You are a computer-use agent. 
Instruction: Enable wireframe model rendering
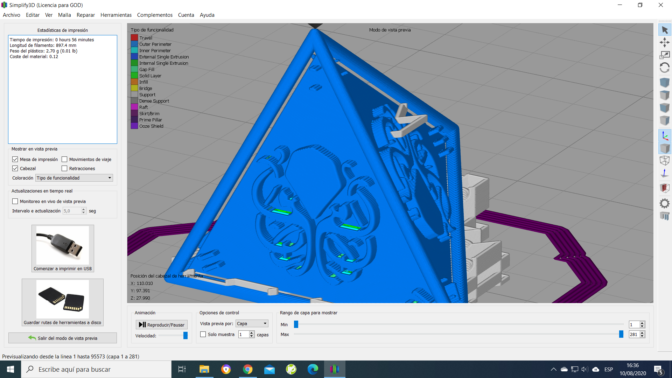coord(665,161)
